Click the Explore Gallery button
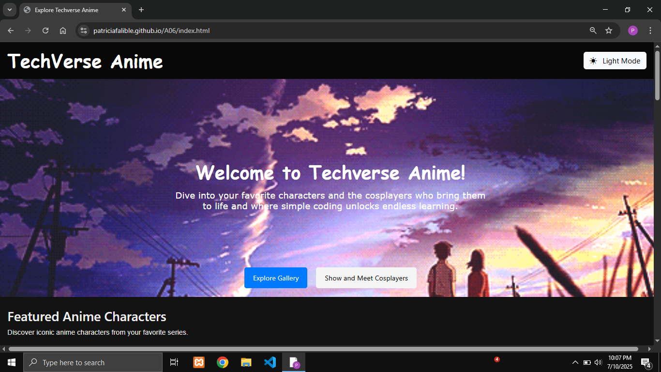 click(x=276, y=278)
